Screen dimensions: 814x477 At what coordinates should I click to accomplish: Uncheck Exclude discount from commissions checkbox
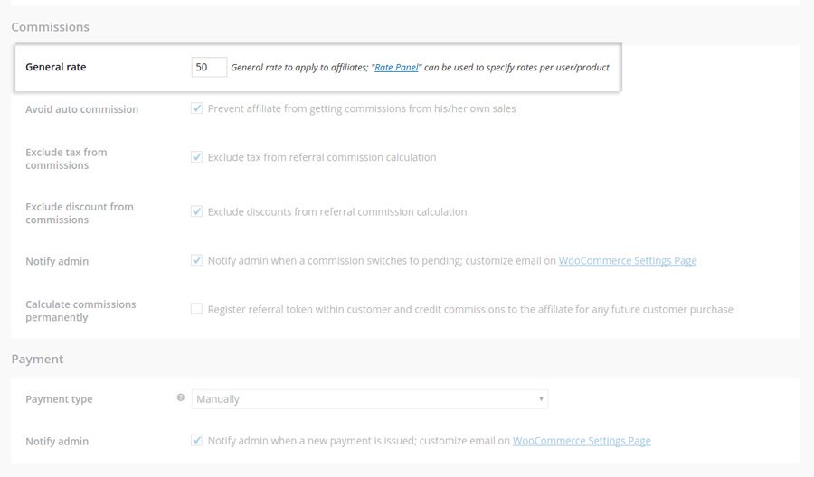pos(196,211)
